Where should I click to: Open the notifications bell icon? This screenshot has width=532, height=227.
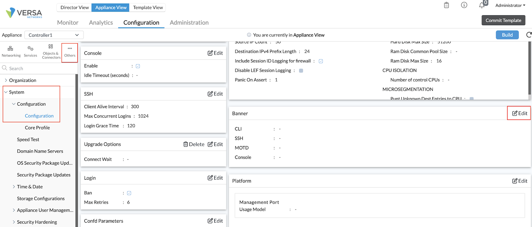(481, 5)
